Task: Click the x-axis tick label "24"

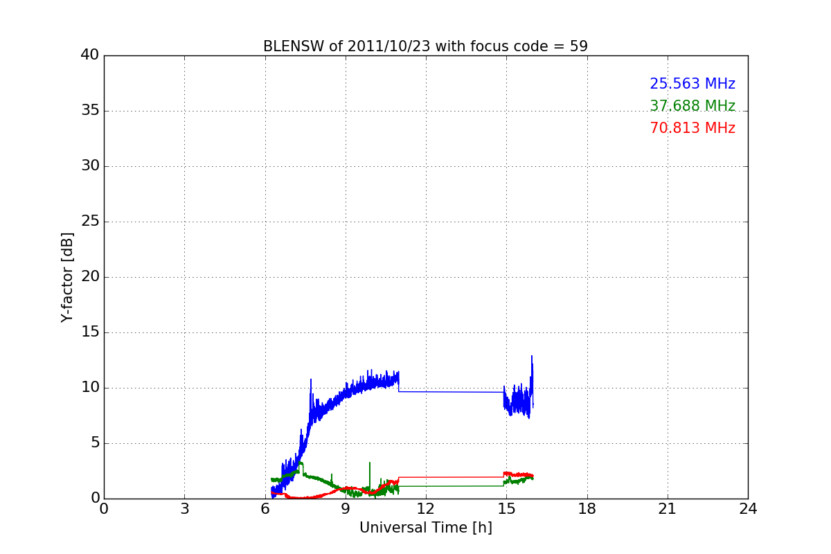Action: pyautogui.click(x=748, y=509)
